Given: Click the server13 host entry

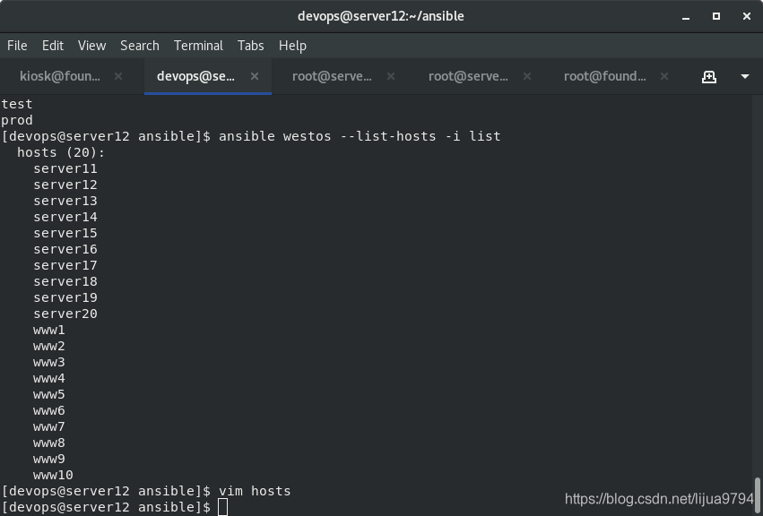Looking at the screenshot, I should pyautogui.click(x=65, y=201).
